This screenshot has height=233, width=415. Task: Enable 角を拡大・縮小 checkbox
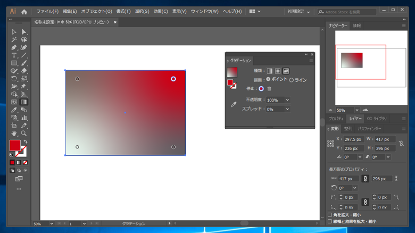click(x=330, y=215)
